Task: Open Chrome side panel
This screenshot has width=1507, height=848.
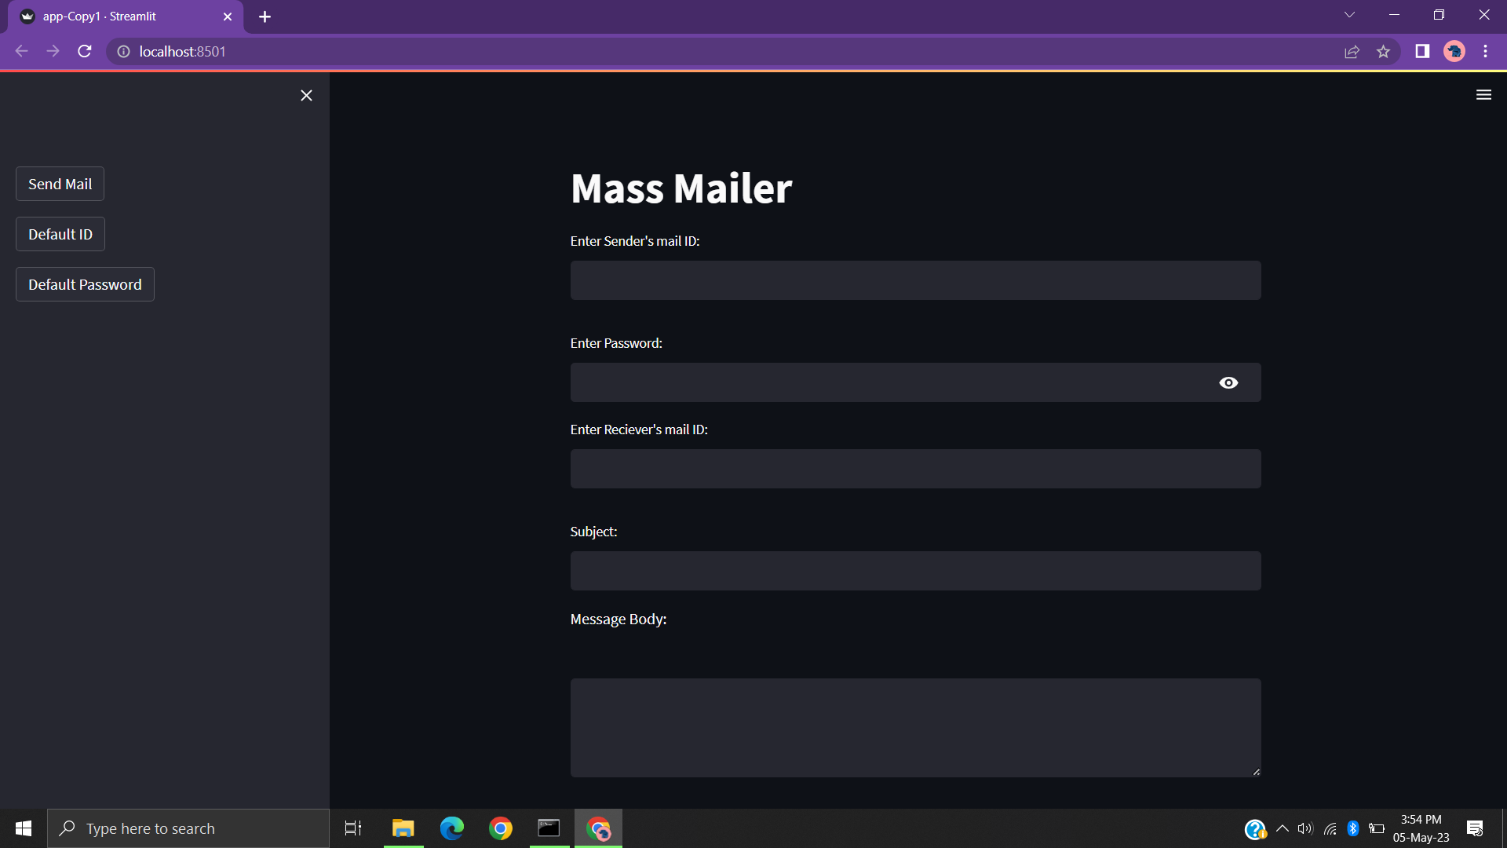Action: click(1422, 51)
